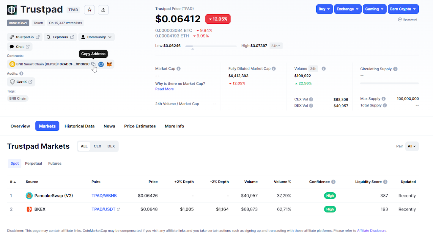
Task: Go to the Overview tab
Action: pos(20,126)
